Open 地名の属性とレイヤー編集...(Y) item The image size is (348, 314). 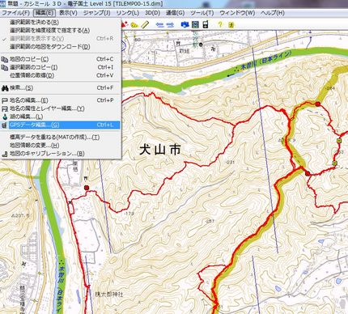[x=61, y=108]
